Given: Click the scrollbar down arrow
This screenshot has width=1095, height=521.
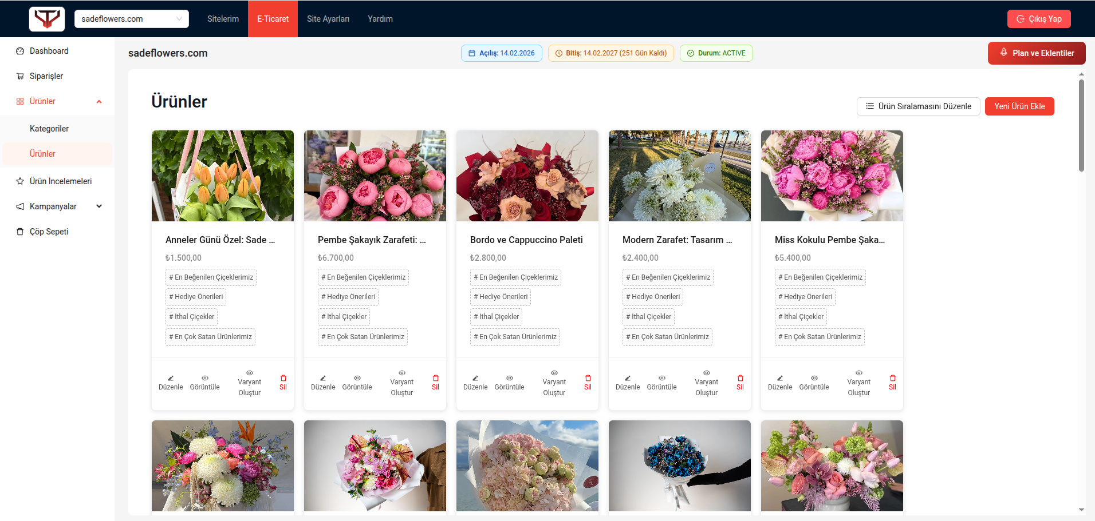Looking at the screenshot, I should [1081, 510].
